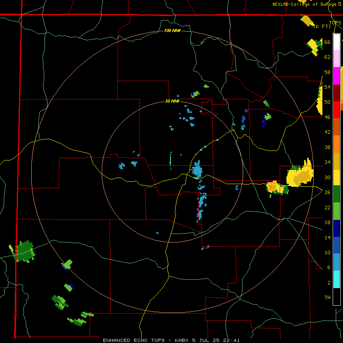Click the light pink legend swatch near 62
This screenshot has width=343, height=343.
[337, 59]
